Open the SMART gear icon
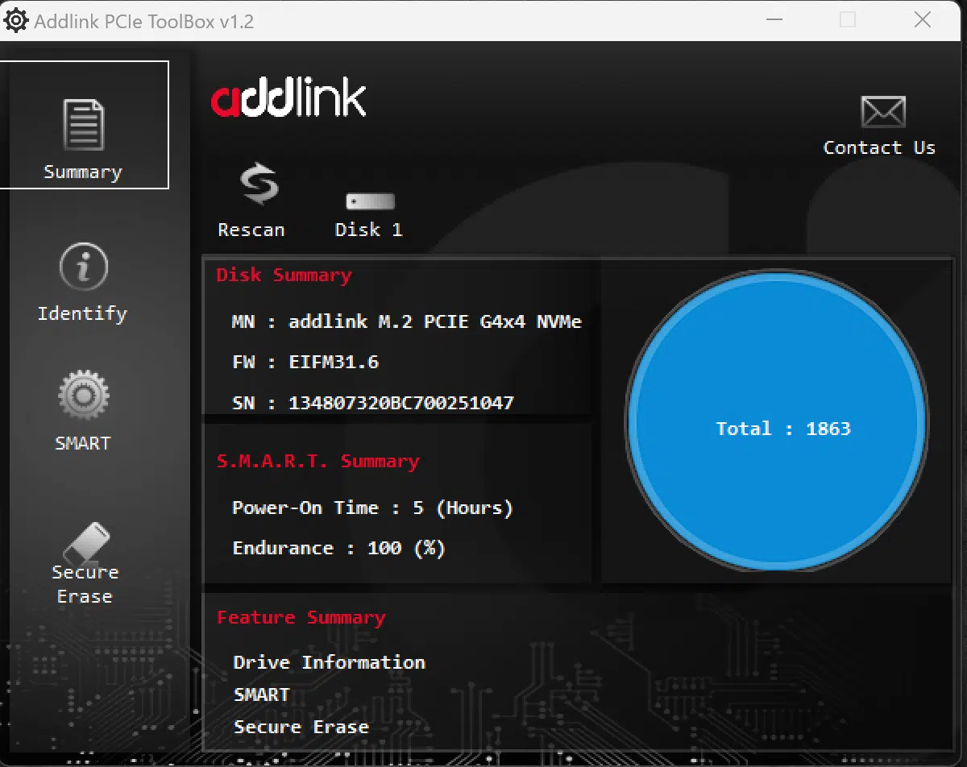The width and height of the screenshot is (967, 767). pyautogui.click(x=82, y=395)
